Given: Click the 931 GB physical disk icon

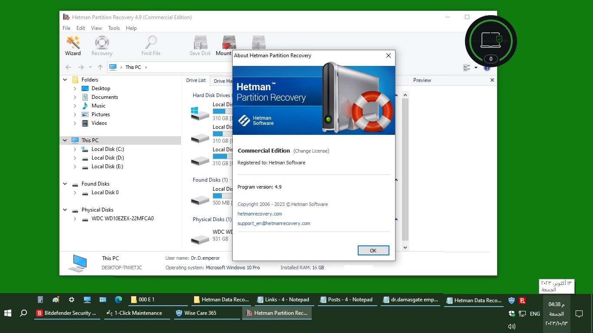Looking at the screenshot, I should click(200, 239).
